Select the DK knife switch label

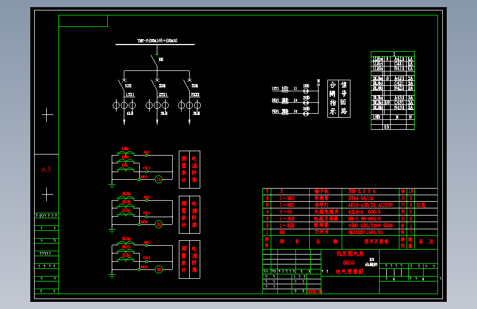(161, 59)
